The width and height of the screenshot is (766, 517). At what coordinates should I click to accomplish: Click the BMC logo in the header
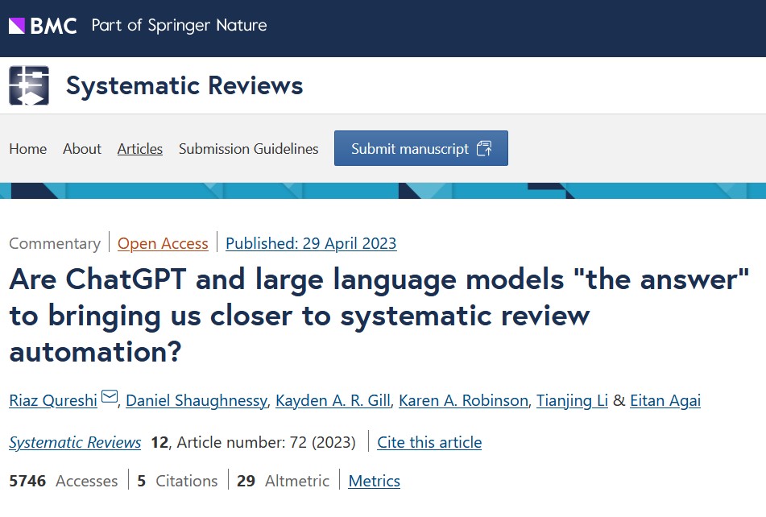43,26
